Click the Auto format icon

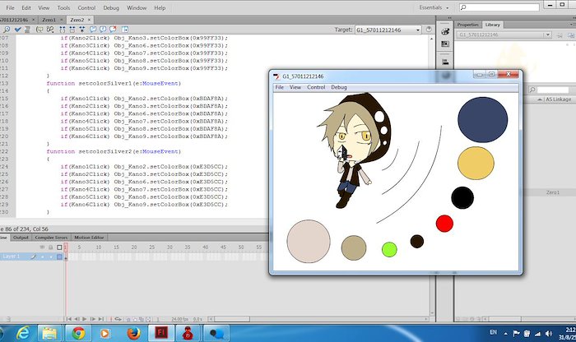[x=27, y=30]
